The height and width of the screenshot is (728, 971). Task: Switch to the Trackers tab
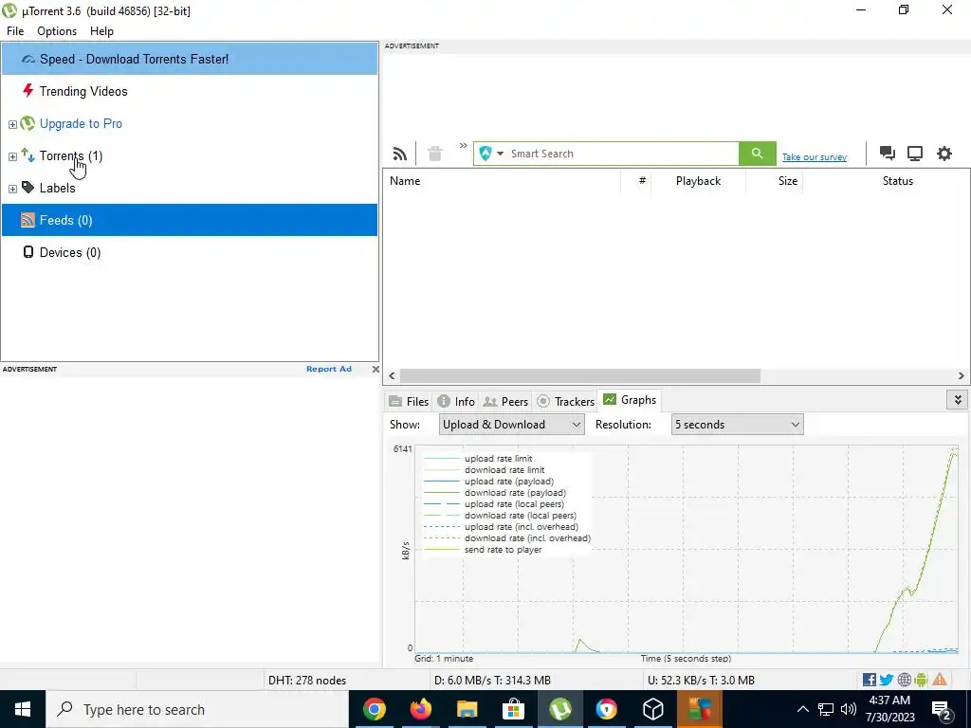click(x=565, y=401)
